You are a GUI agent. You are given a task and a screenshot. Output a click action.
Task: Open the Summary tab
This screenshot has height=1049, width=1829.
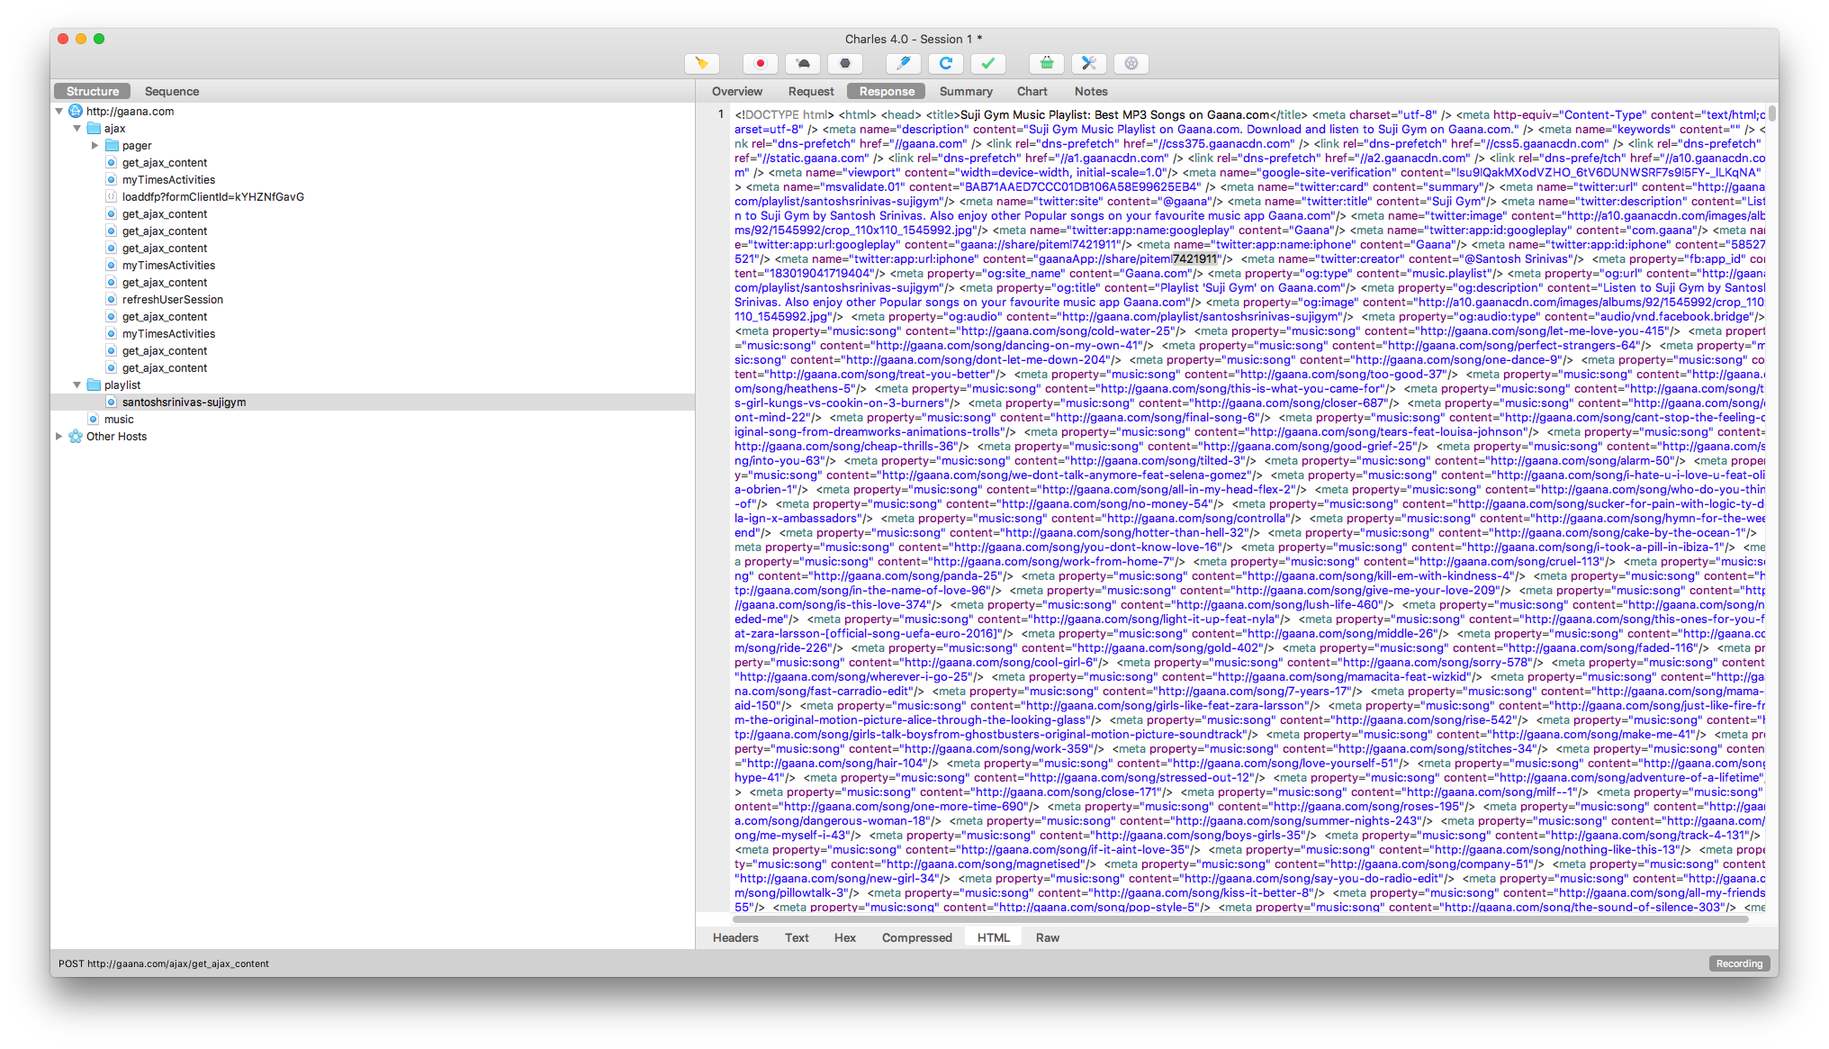click(x=966, y=91)
